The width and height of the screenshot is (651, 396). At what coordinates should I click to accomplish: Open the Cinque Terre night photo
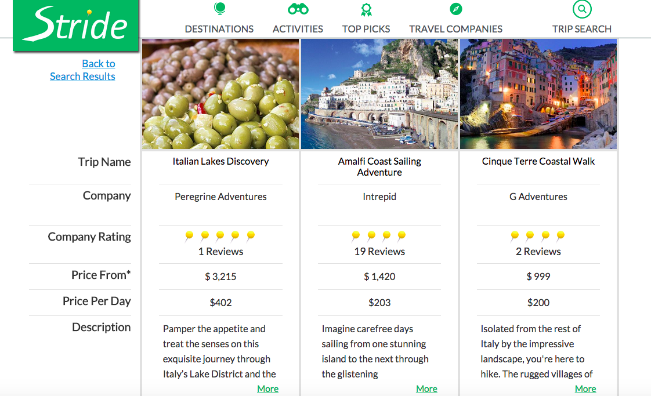[x=538, y=94]
